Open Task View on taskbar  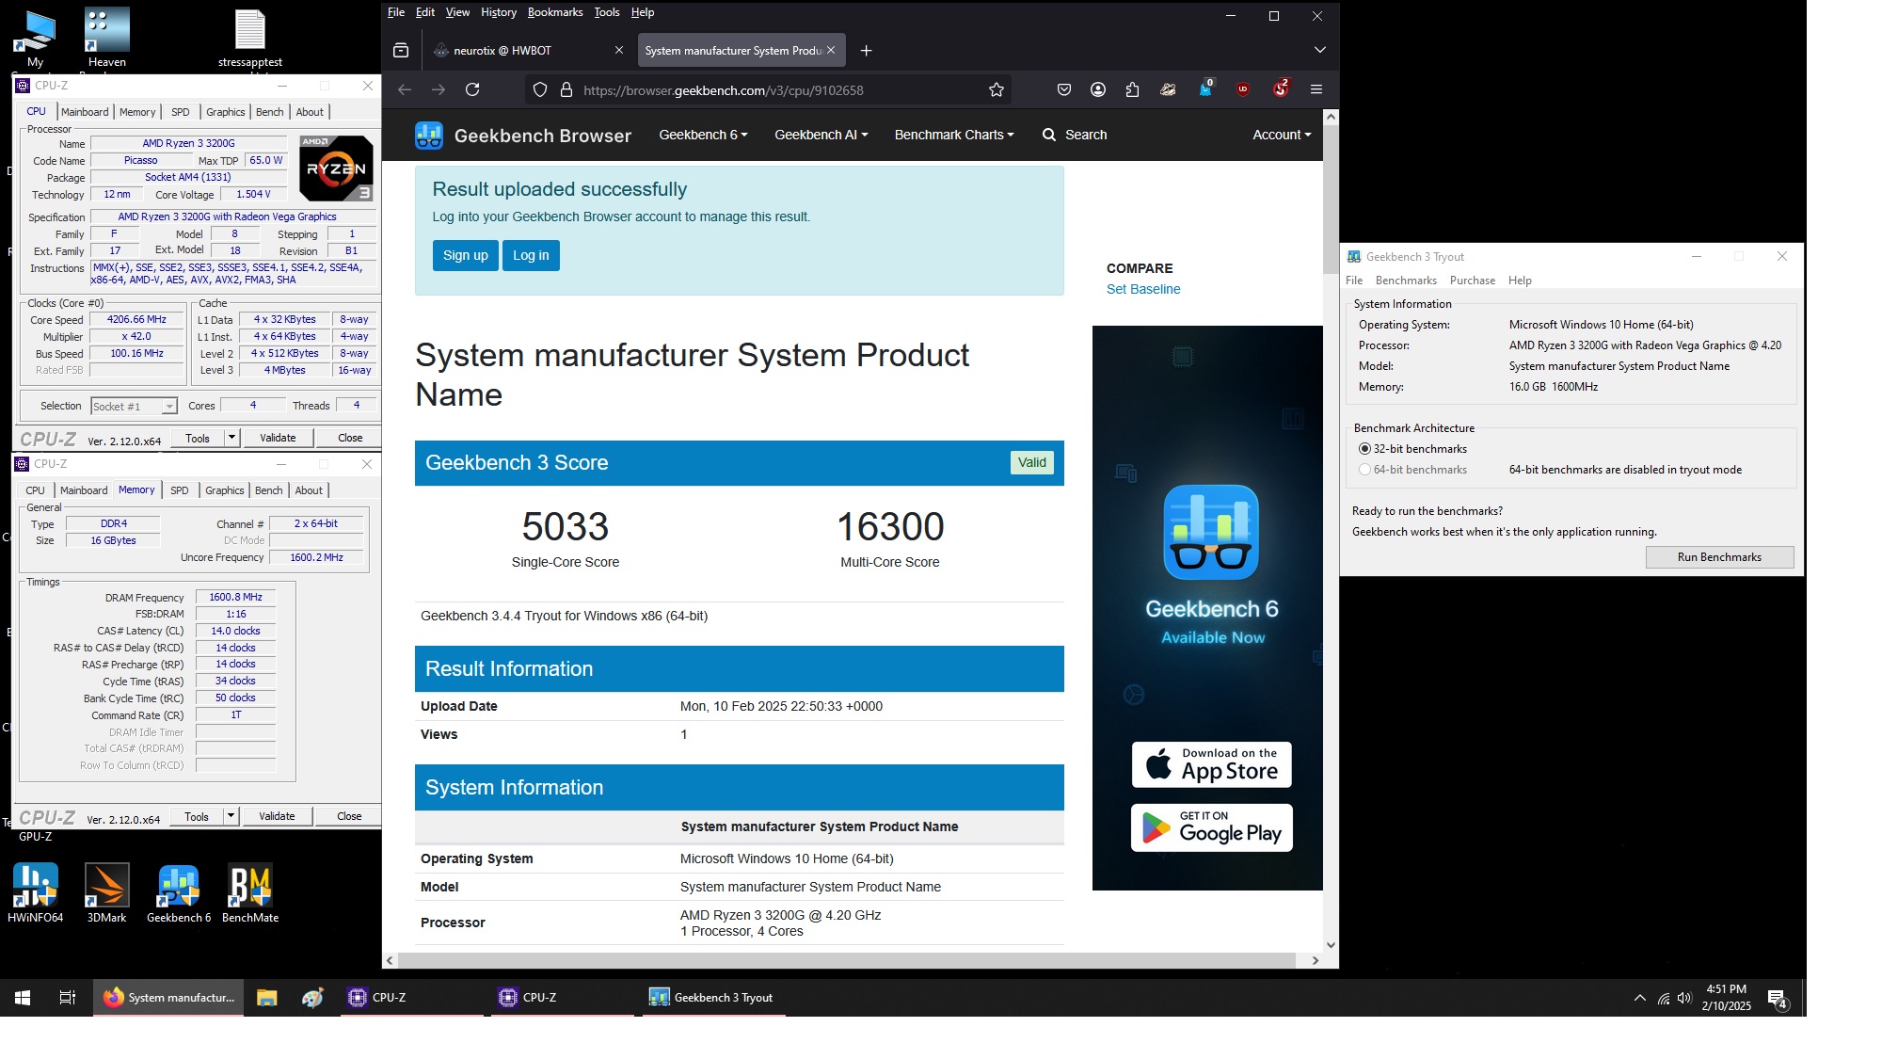click(68, 998)
